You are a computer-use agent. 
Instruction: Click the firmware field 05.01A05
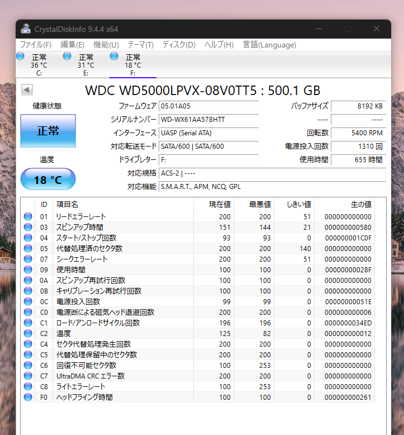pos(208,106)
